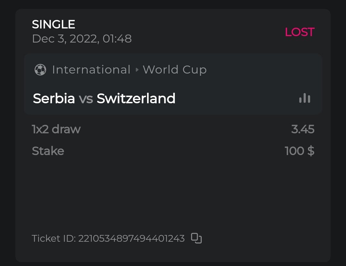Copy the Ticket ID using copy icon
Screen dimensions: 346x266
pos(196,238)
